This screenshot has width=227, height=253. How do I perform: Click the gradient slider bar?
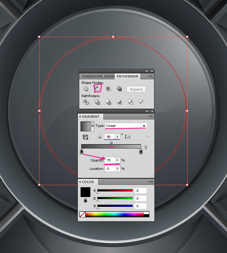pos(111,146)
